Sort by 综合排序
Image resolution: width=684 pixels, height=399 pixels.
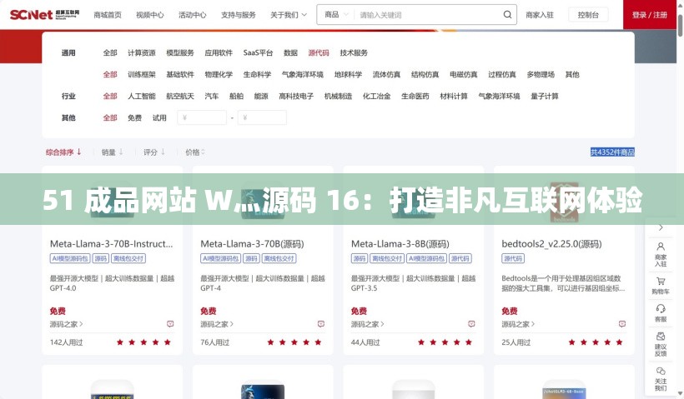63,152
